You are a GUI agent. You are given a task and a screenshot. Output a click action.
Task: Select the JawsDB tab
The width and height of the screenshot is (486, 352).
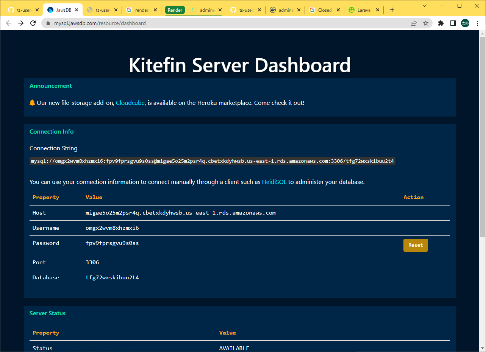point(63,10)
